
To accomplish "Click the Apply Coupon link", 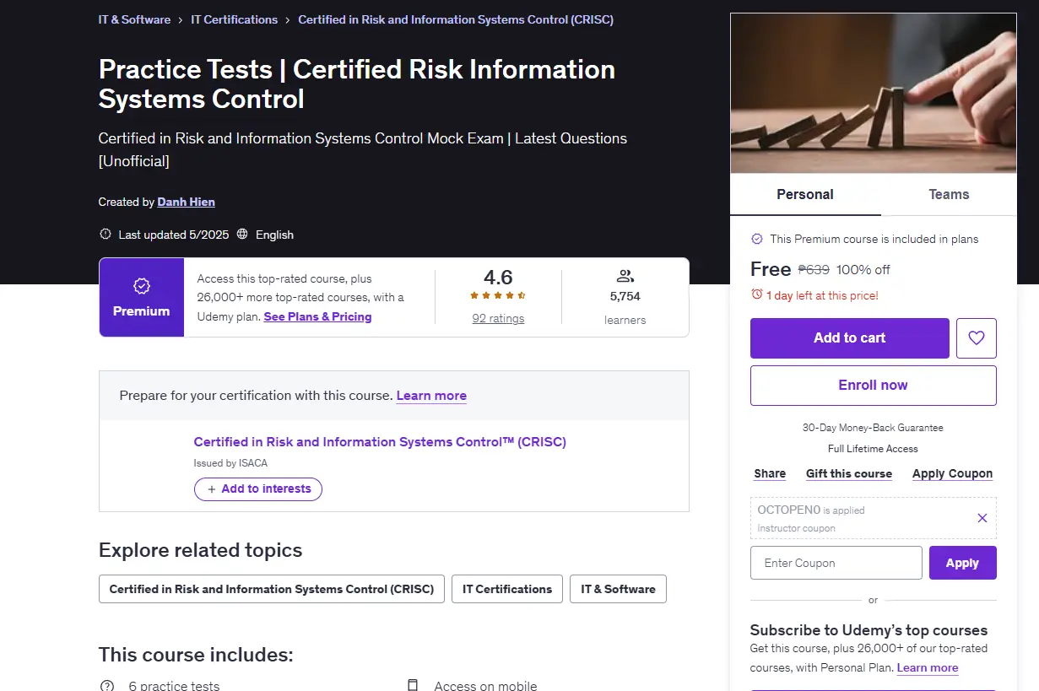I will click(952, 474).
